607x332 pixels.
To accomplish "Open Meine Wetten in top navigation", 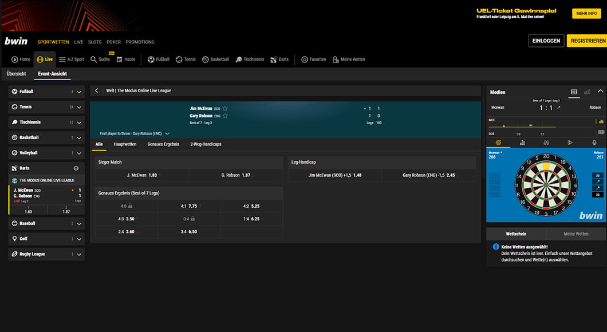I will click(x=349, y=60).
